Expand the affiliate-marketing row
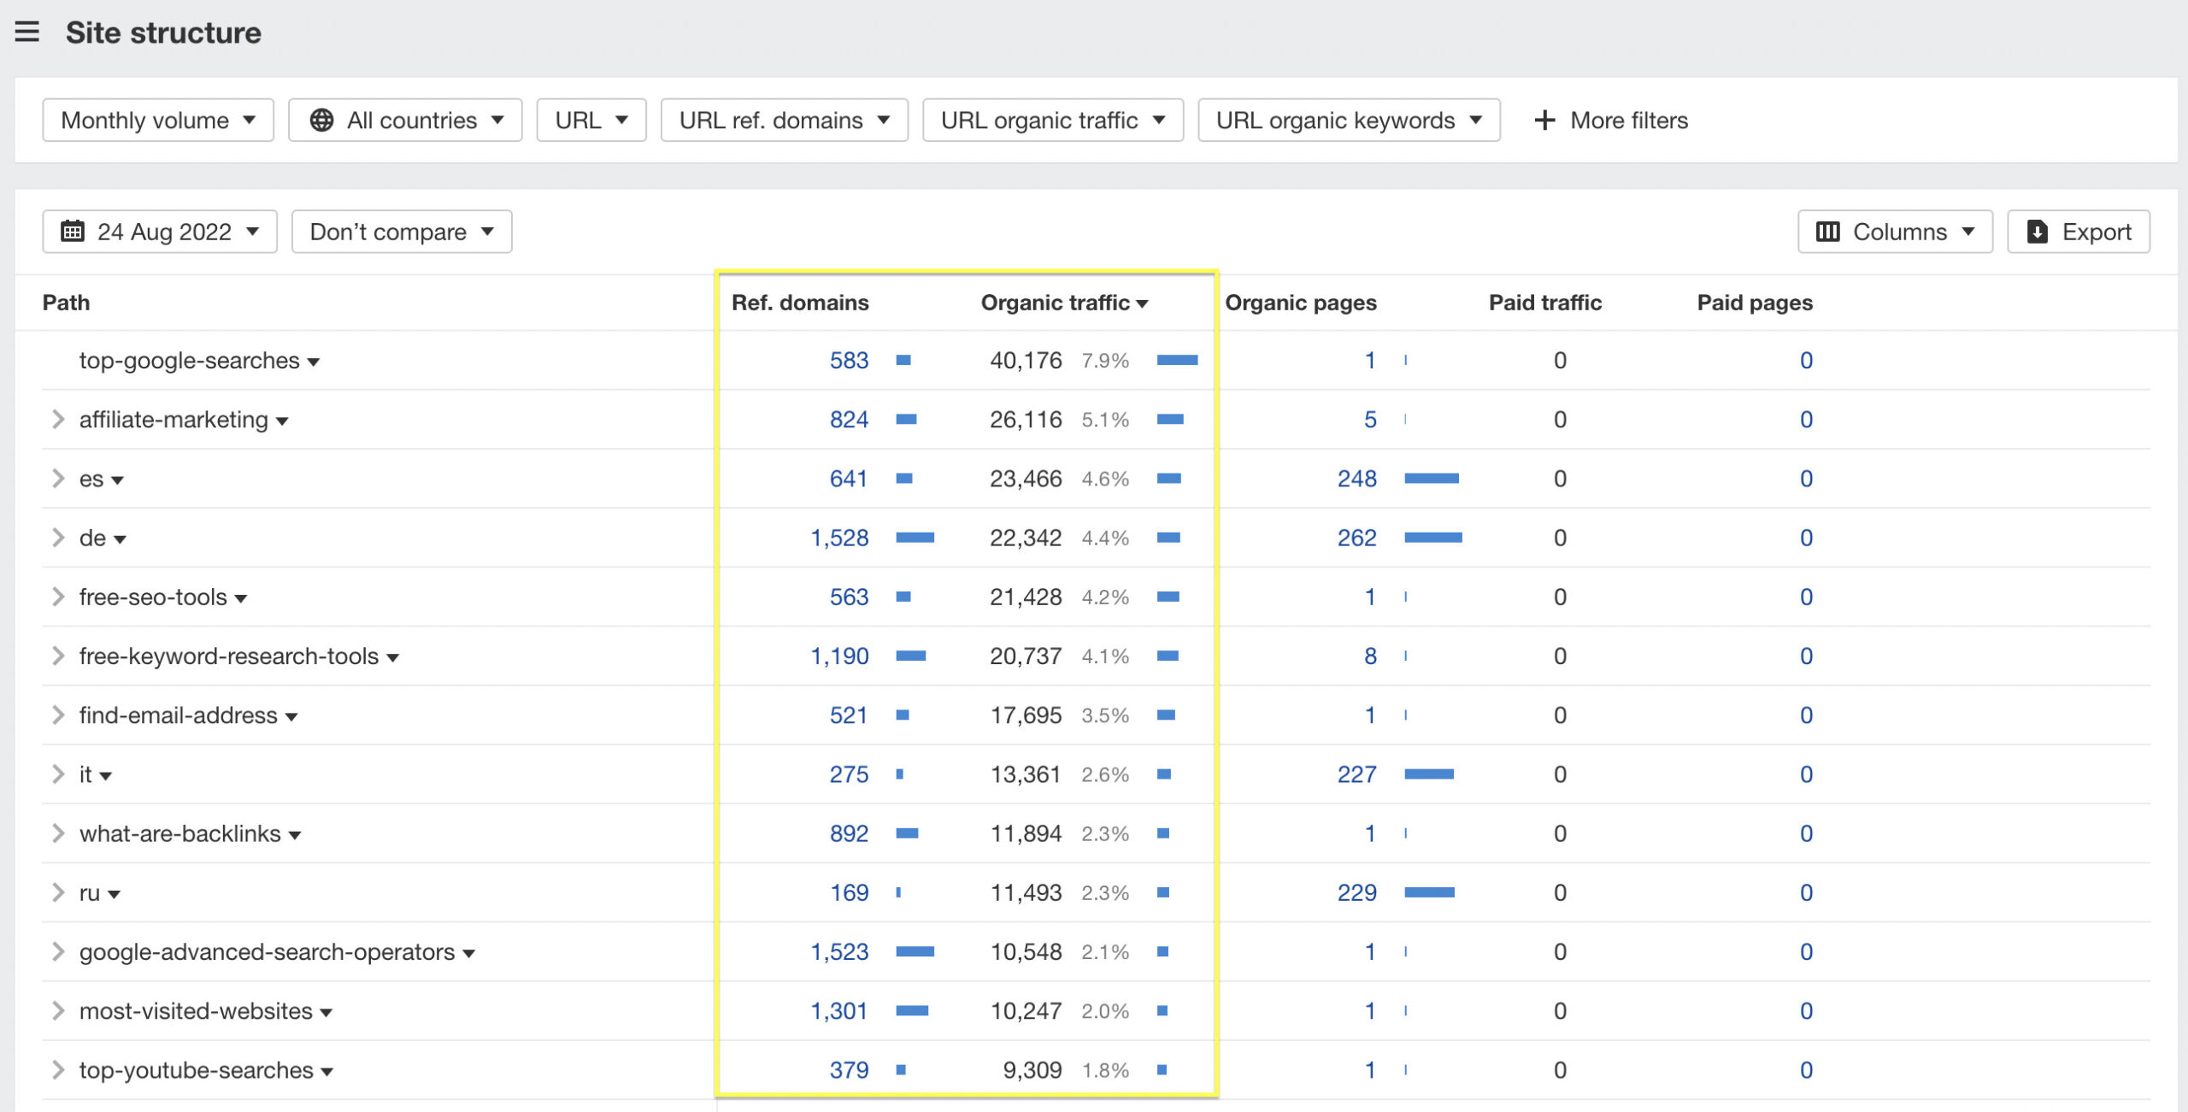The width and height of the screenshot is (2188, 1112). click(57, 419)
